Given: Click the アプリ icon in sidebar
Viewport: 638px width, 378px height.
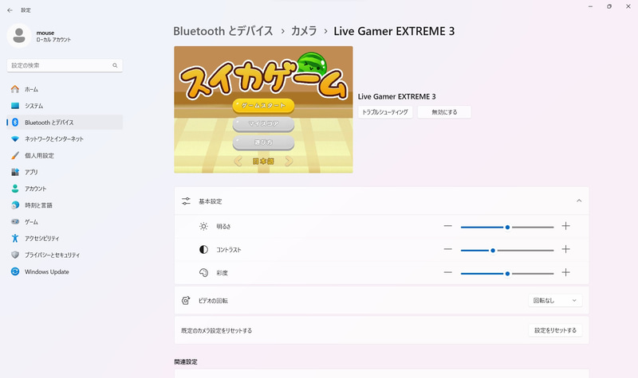Looking at the screenshot, I should tap(15, 172).
